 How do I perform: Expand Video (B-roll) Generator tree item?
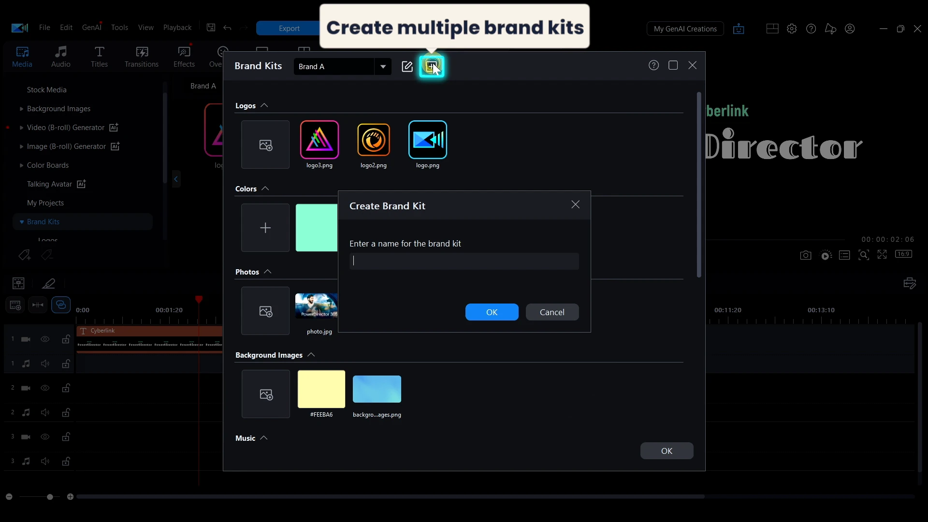pyautogui.click(x=21, y=128)
